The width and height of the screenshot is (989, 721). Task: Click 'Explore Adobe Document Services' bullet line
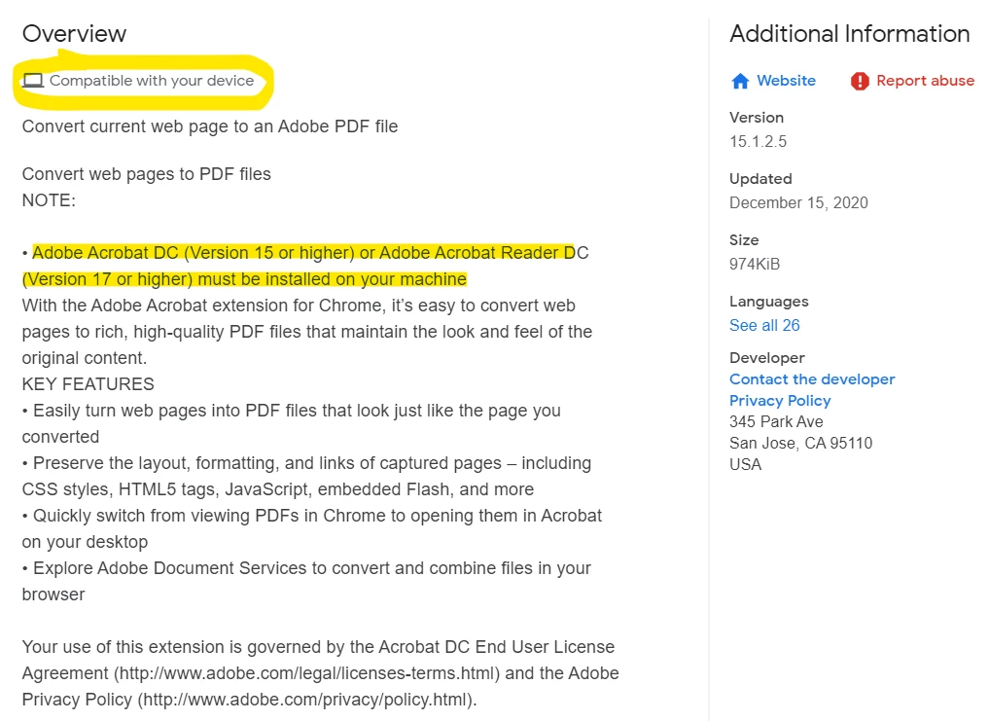(306, 582)
